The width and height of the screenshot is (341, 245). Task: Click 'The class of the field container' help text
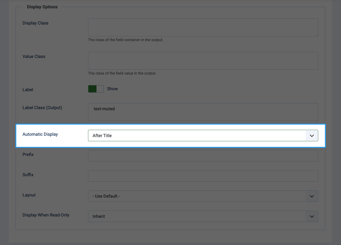coord(125,40)
